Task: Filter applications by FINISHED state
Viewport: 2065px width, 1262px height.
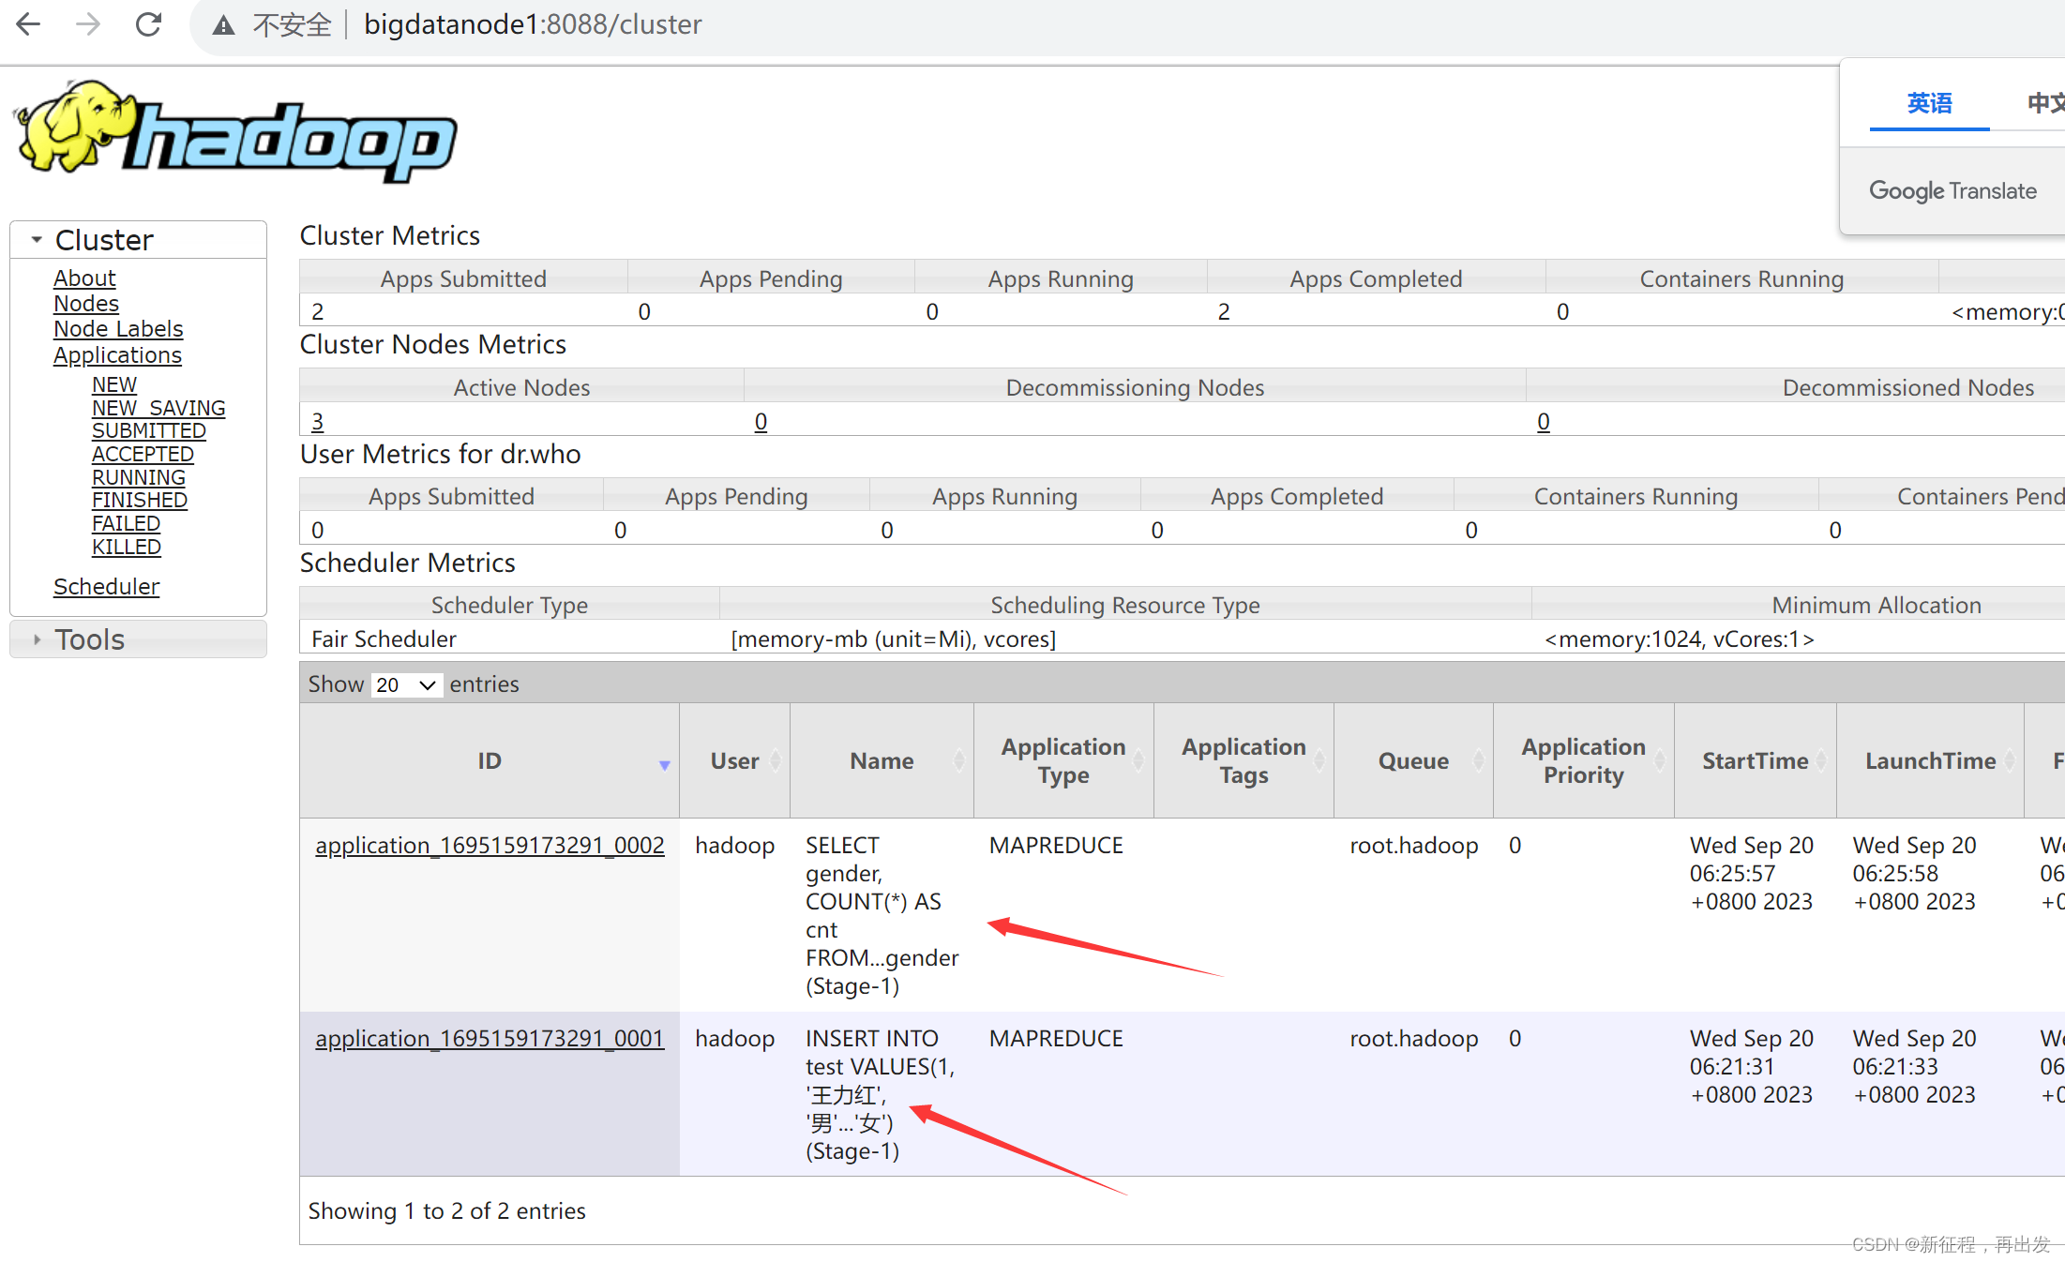Action: pyautogui.click(x=139, y=501)
